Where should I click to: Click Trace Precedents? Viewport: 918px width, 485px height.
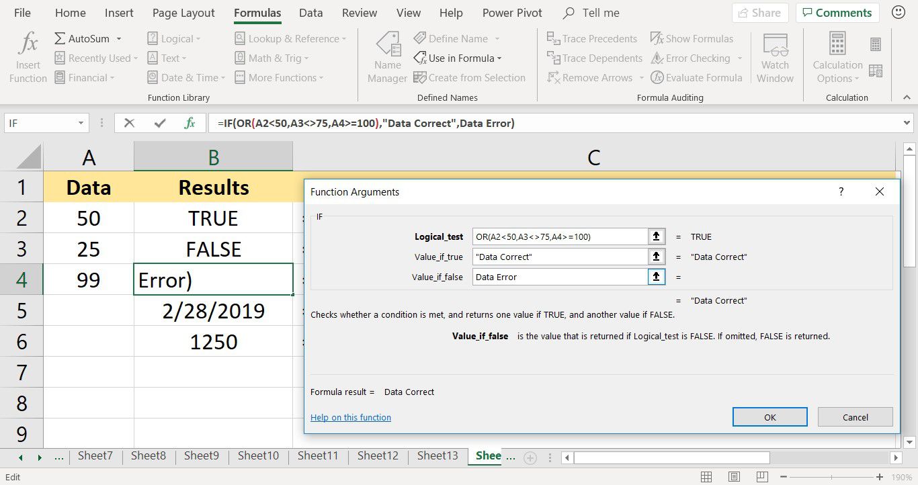click(x=592, y=39)
